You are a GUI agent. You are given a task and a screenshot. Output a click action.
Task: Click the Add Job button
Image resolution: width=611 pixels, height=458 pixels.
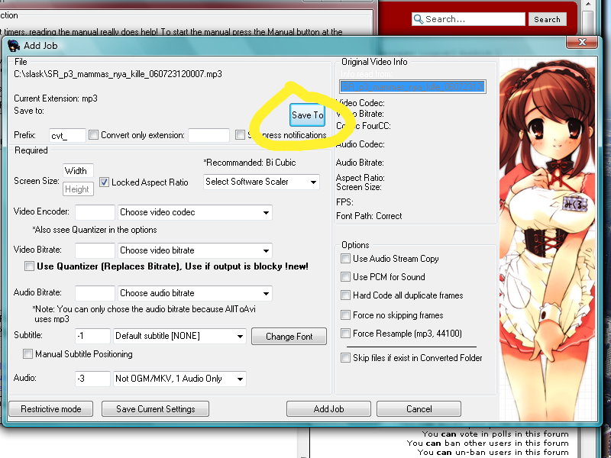328,409
